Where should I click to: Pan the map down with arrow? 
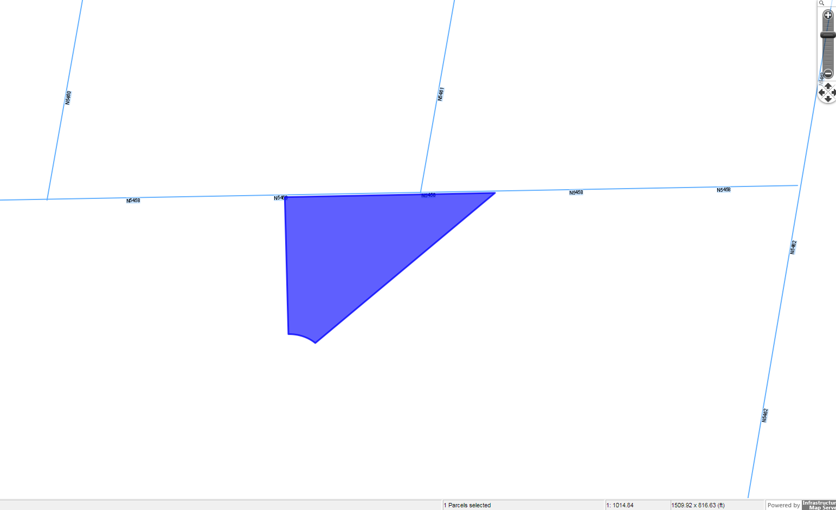(828, 99)
